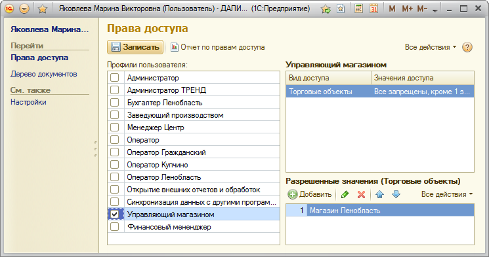Image resolution: width=489 pixels, height=257 pixels.
Task: Move item down with blue arrow
Action: point(396,194)
